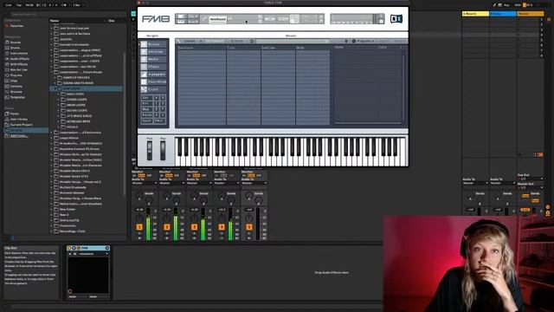Open track 5 Audio To dropdown
Screen dimensions: 554x312
tap(254, 183)
